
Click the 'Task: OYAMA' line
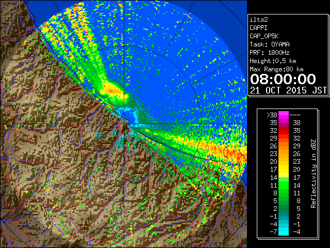(270, 44)
